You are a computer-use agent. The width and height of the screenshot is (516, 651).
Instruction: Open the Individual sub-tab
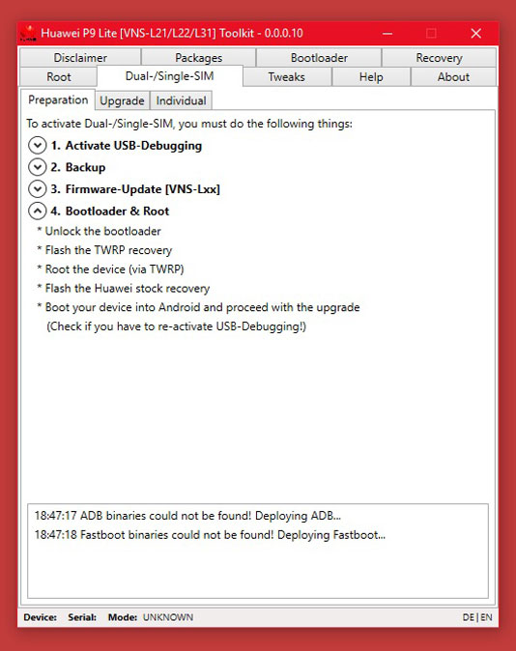pos(181,100)
